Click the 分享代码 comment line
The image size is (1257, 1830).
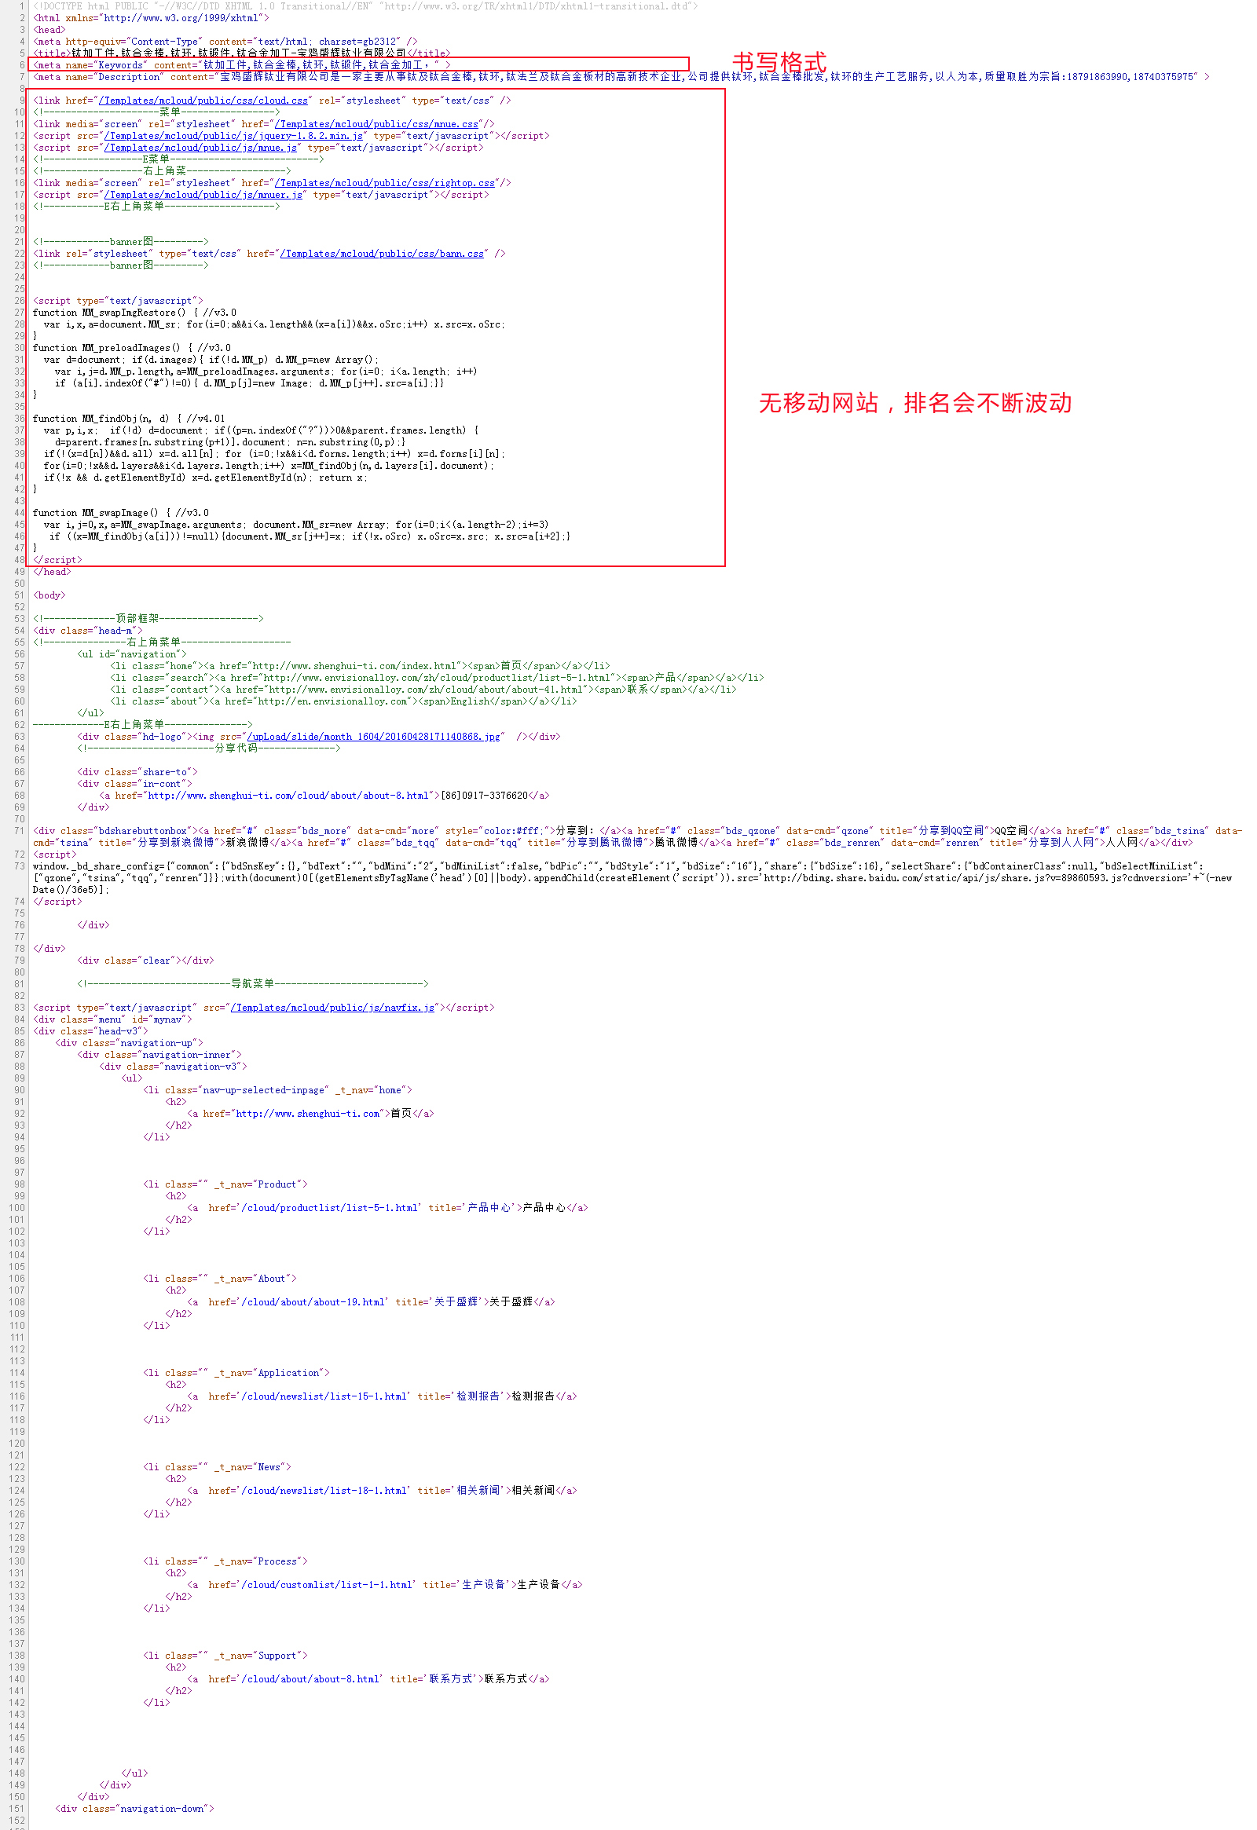click(209, 748)
